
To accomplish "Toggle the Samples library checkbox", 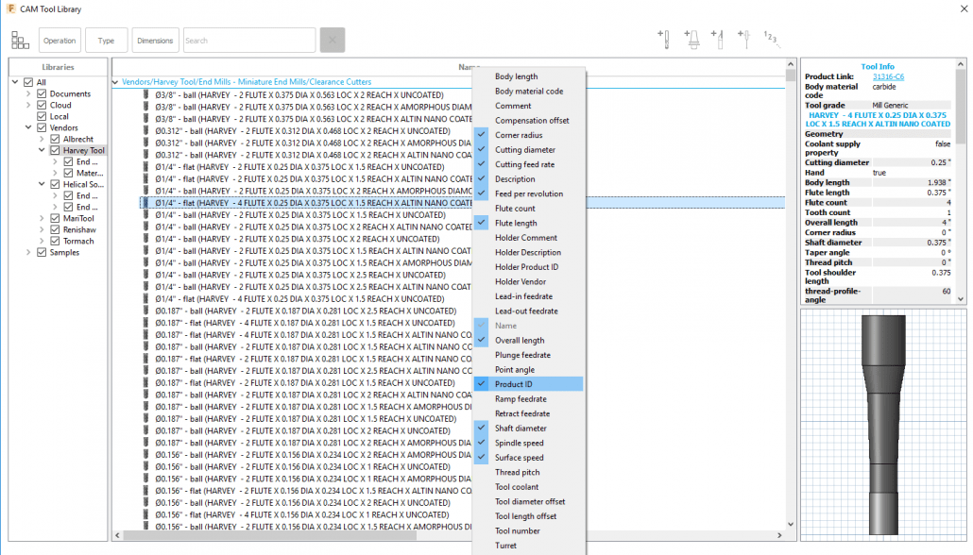I will 42,252.
